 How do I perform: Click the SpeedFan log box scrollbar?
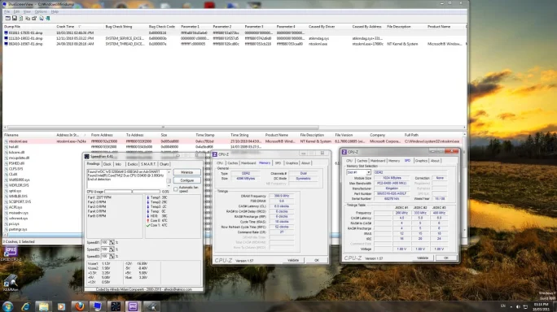pos(169,178)
